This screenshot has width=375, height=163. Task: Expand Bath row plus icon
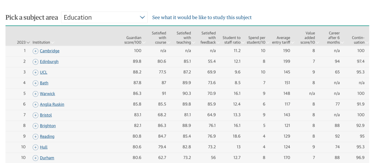[x=35, y=83]
